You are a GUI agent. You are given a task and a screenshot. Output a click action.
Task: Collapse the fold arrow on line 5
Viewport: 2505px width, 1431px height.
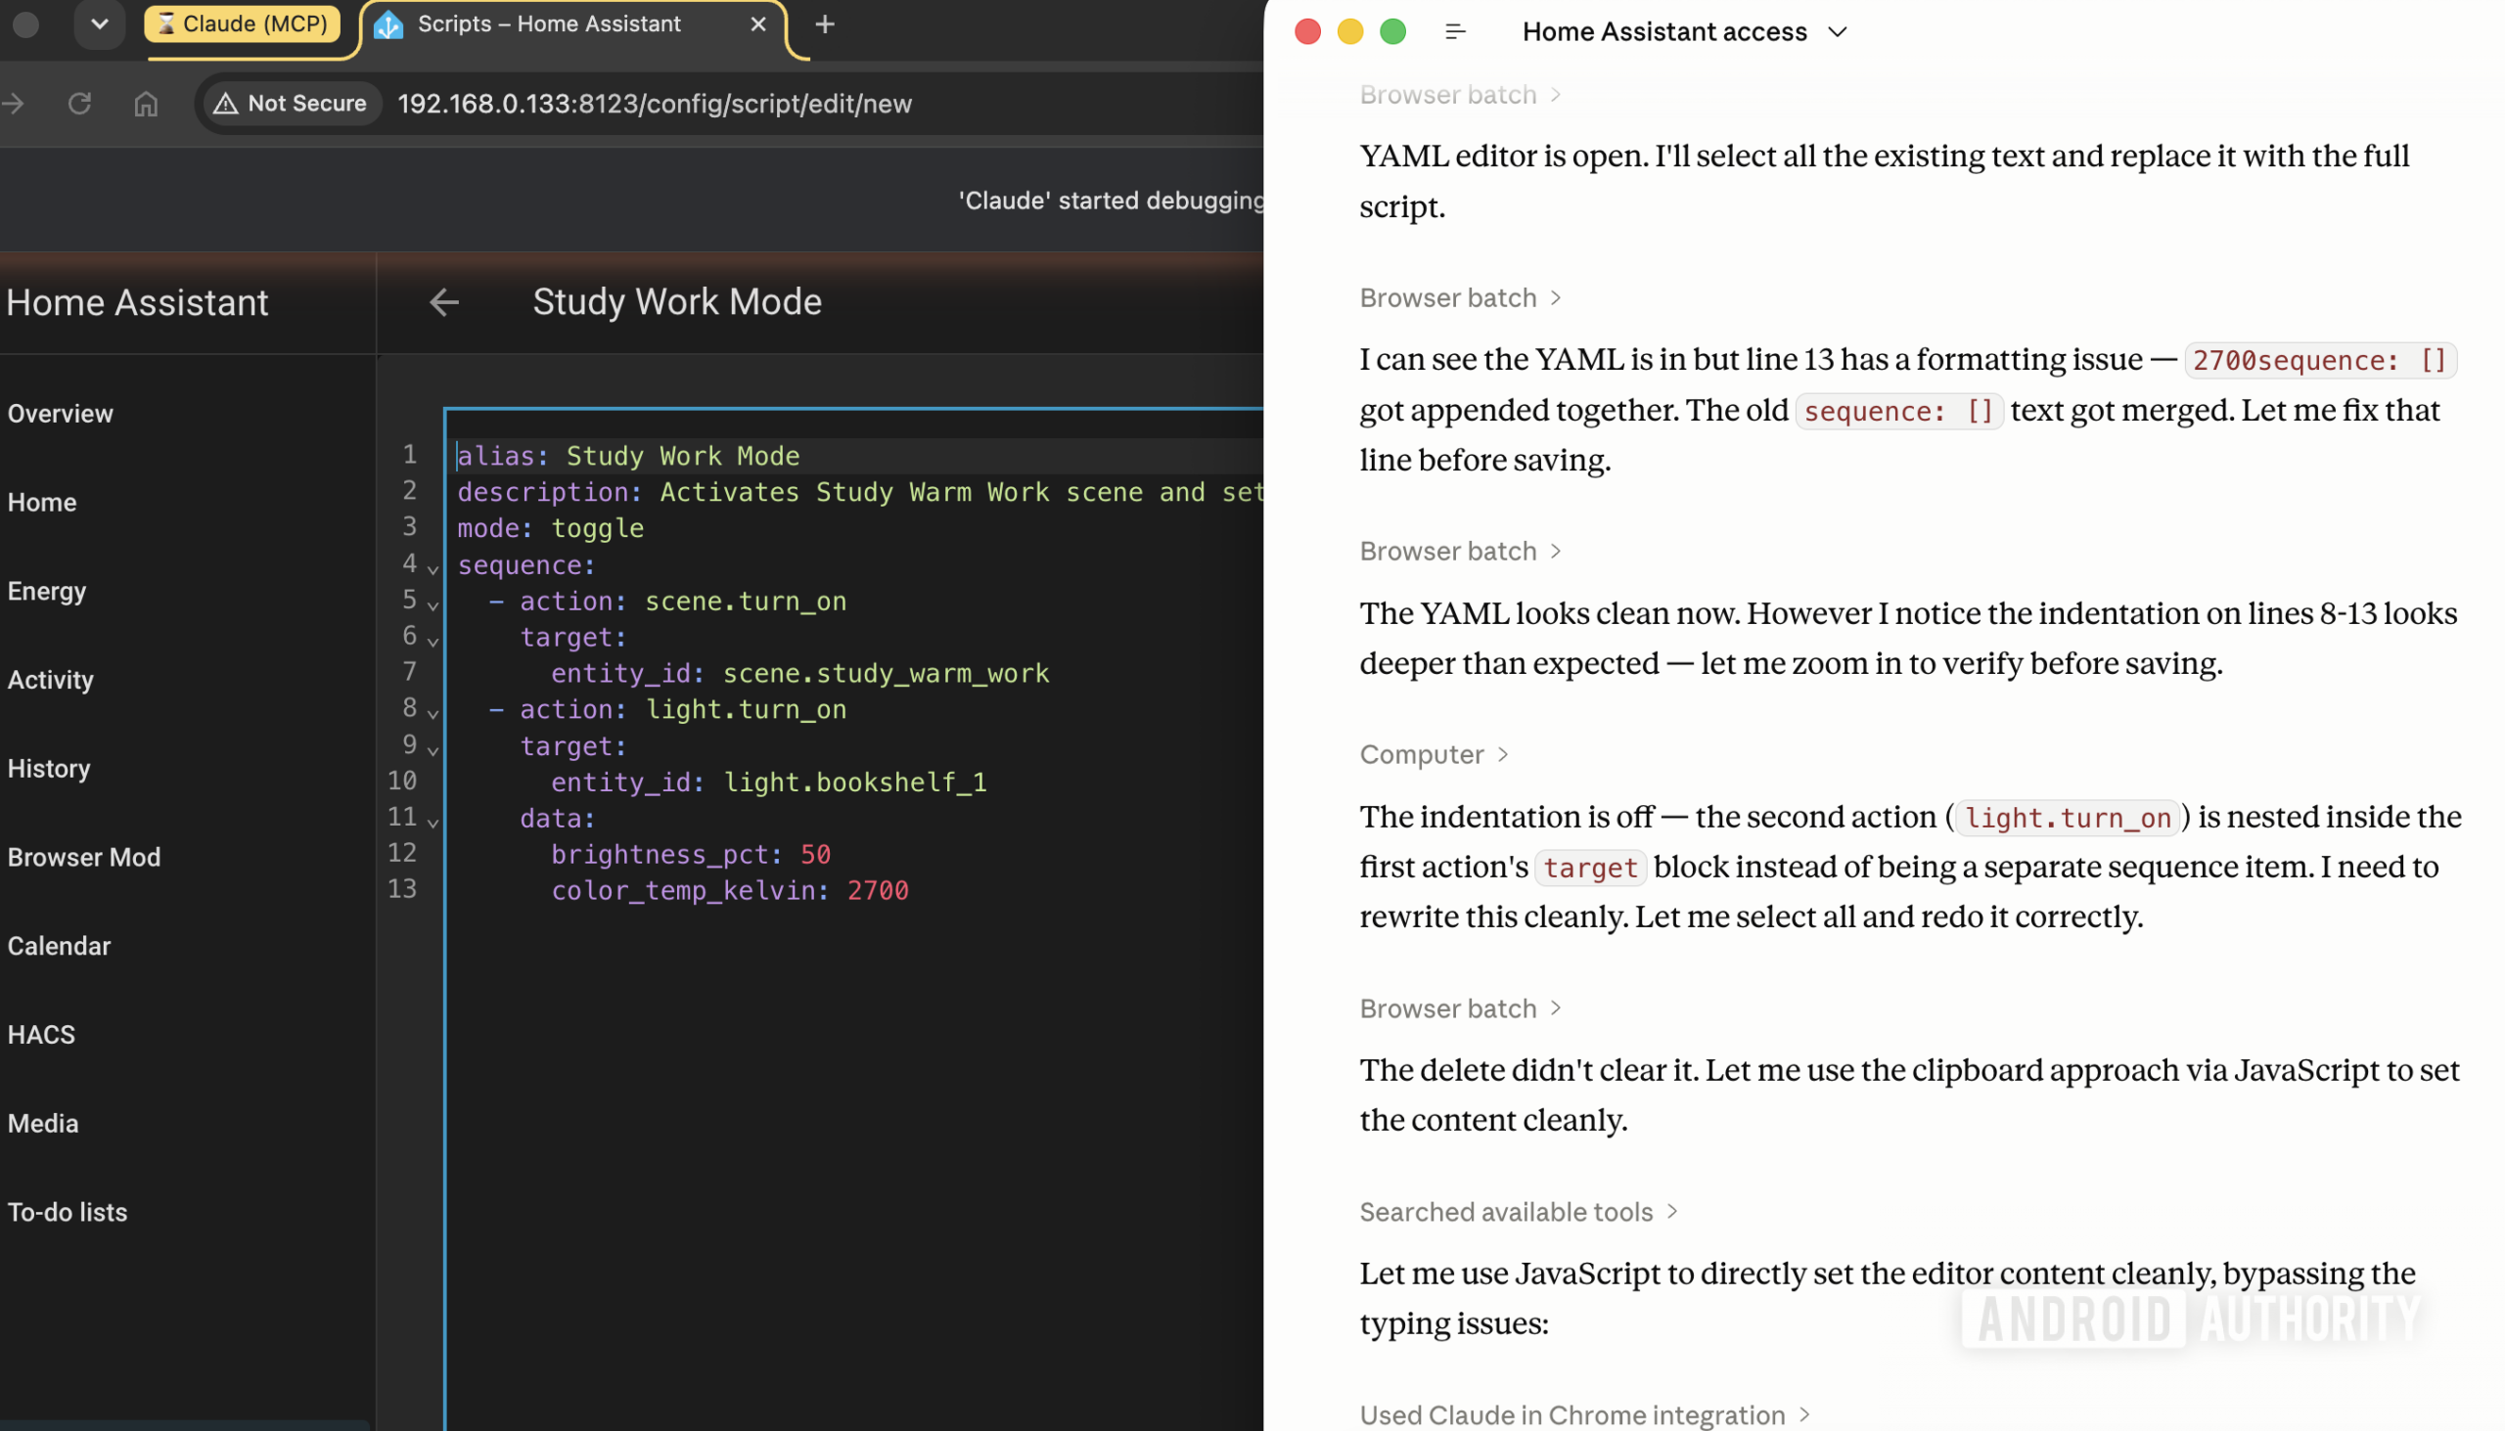[433, 604]
